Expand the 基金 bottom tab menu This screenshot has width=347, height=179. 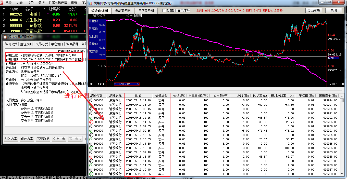60,177
